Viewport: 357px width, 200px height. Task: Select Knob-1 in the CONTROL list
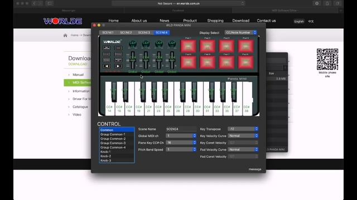(x=117, y=152)
